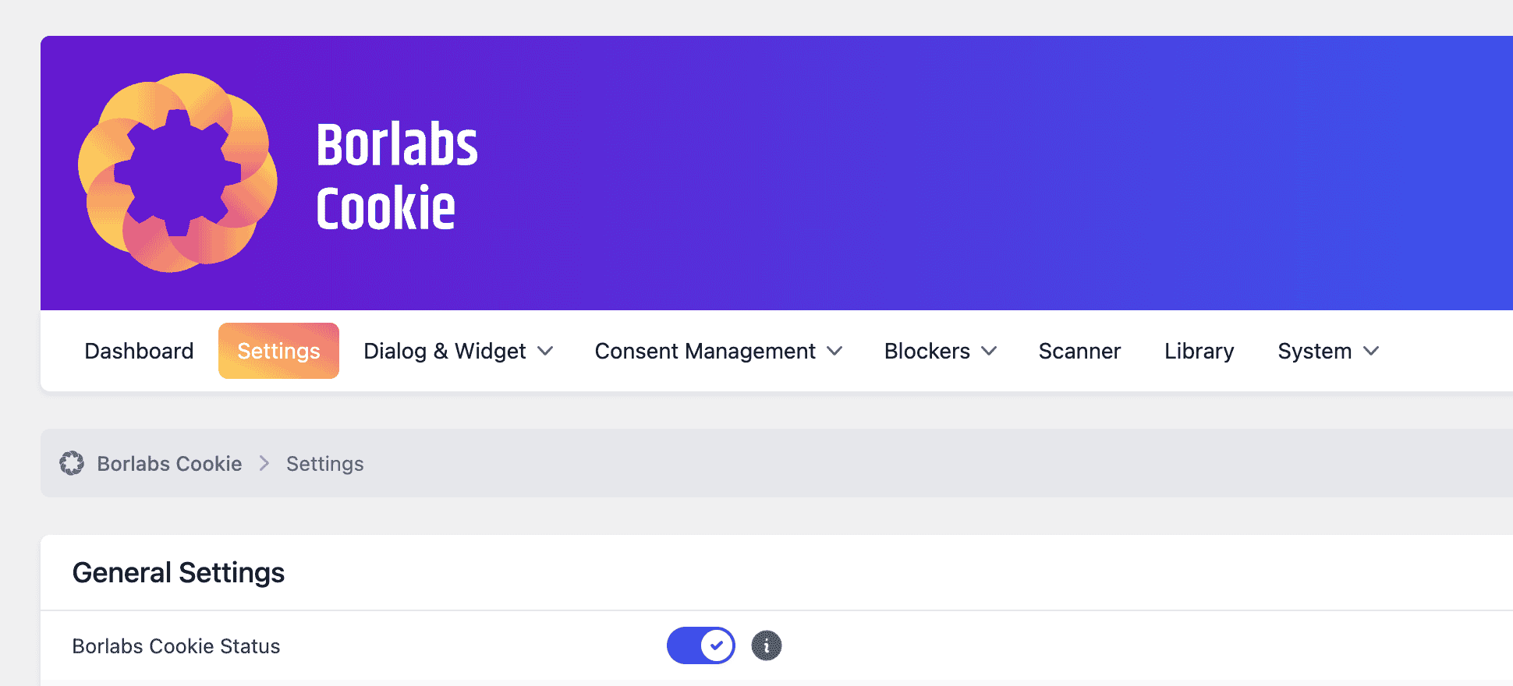Click the Borlabs Cookie breadcrumb link

click(169, 464)
